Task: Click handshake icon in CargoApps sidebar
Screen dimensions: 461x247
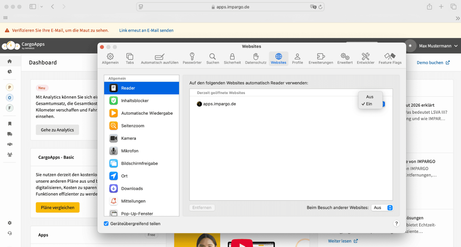Action: [10, 144]
